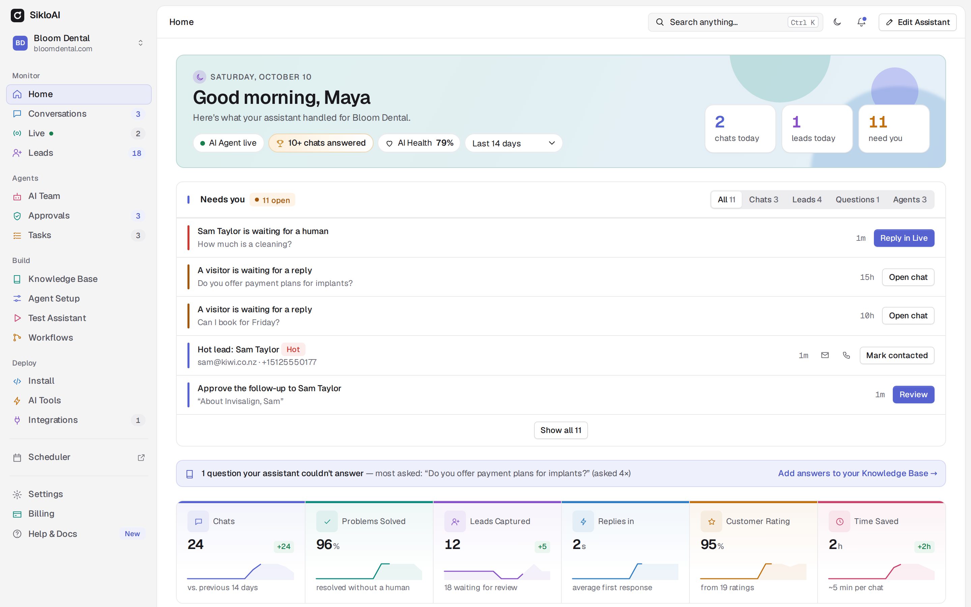Switch to the Leads 4 tab
Viewport: 971px width, 607px height.
pyautogui.click(x=807, y=200)
